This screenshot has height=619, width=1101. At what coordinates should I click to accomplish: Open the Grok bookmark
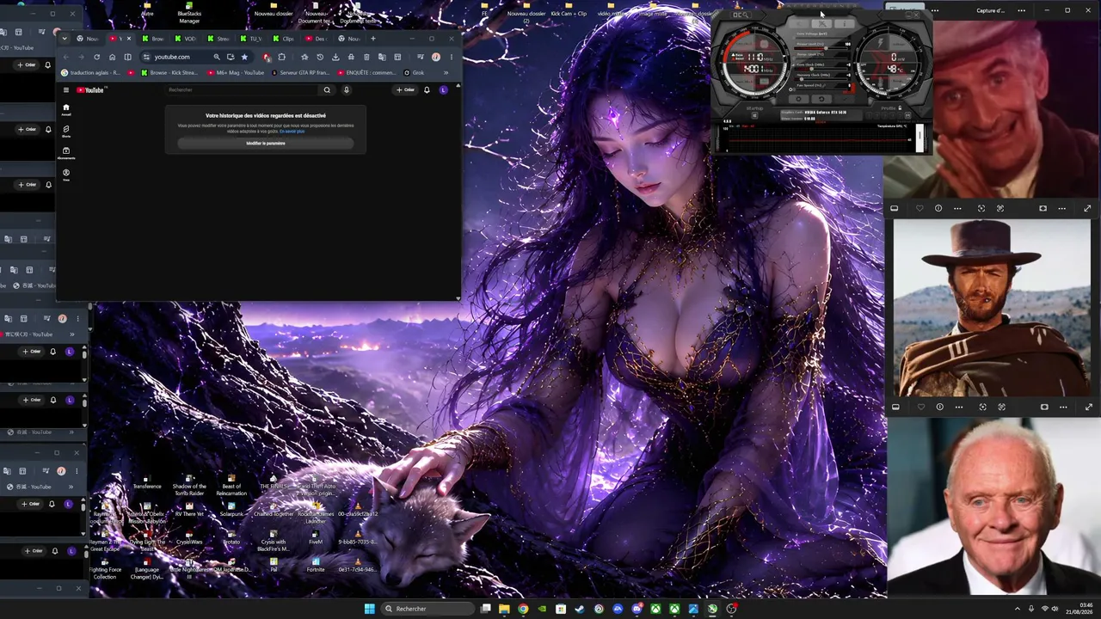coord(415,73)
